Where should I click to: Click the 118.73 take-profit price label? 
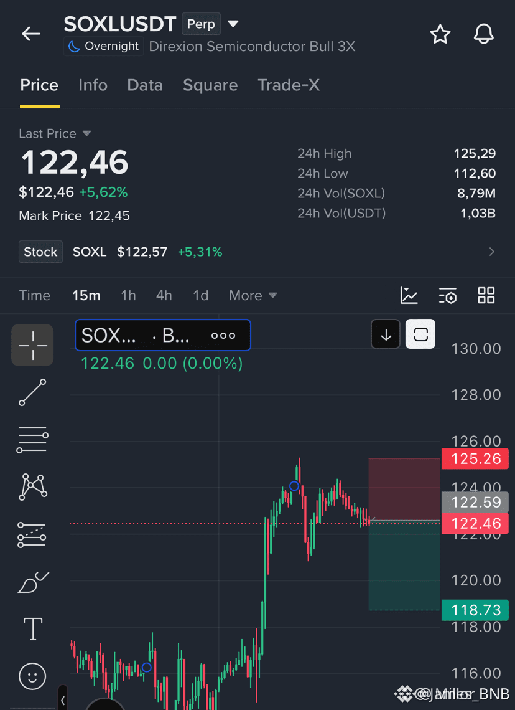point(475,610)
